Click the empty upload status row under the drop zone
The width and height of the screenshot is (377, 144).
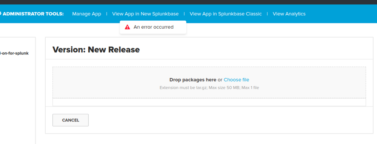coord(209,102)
